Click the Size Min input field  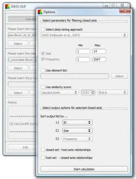pyautogui.click(x=83, y=51)
